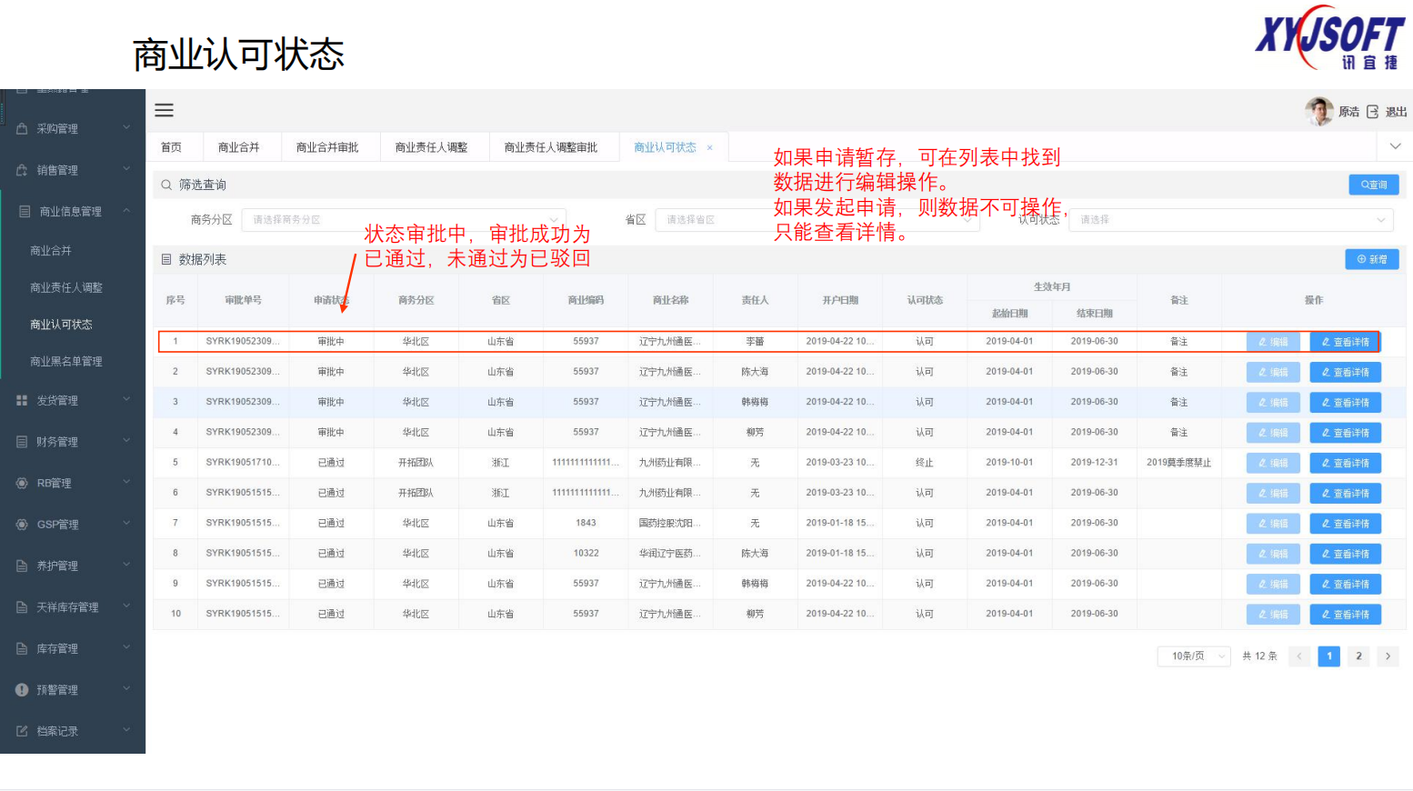Switch to the 商业责任人调整审批 tab
Screen dimensions: 1413x791
click(x=551, y=147)
